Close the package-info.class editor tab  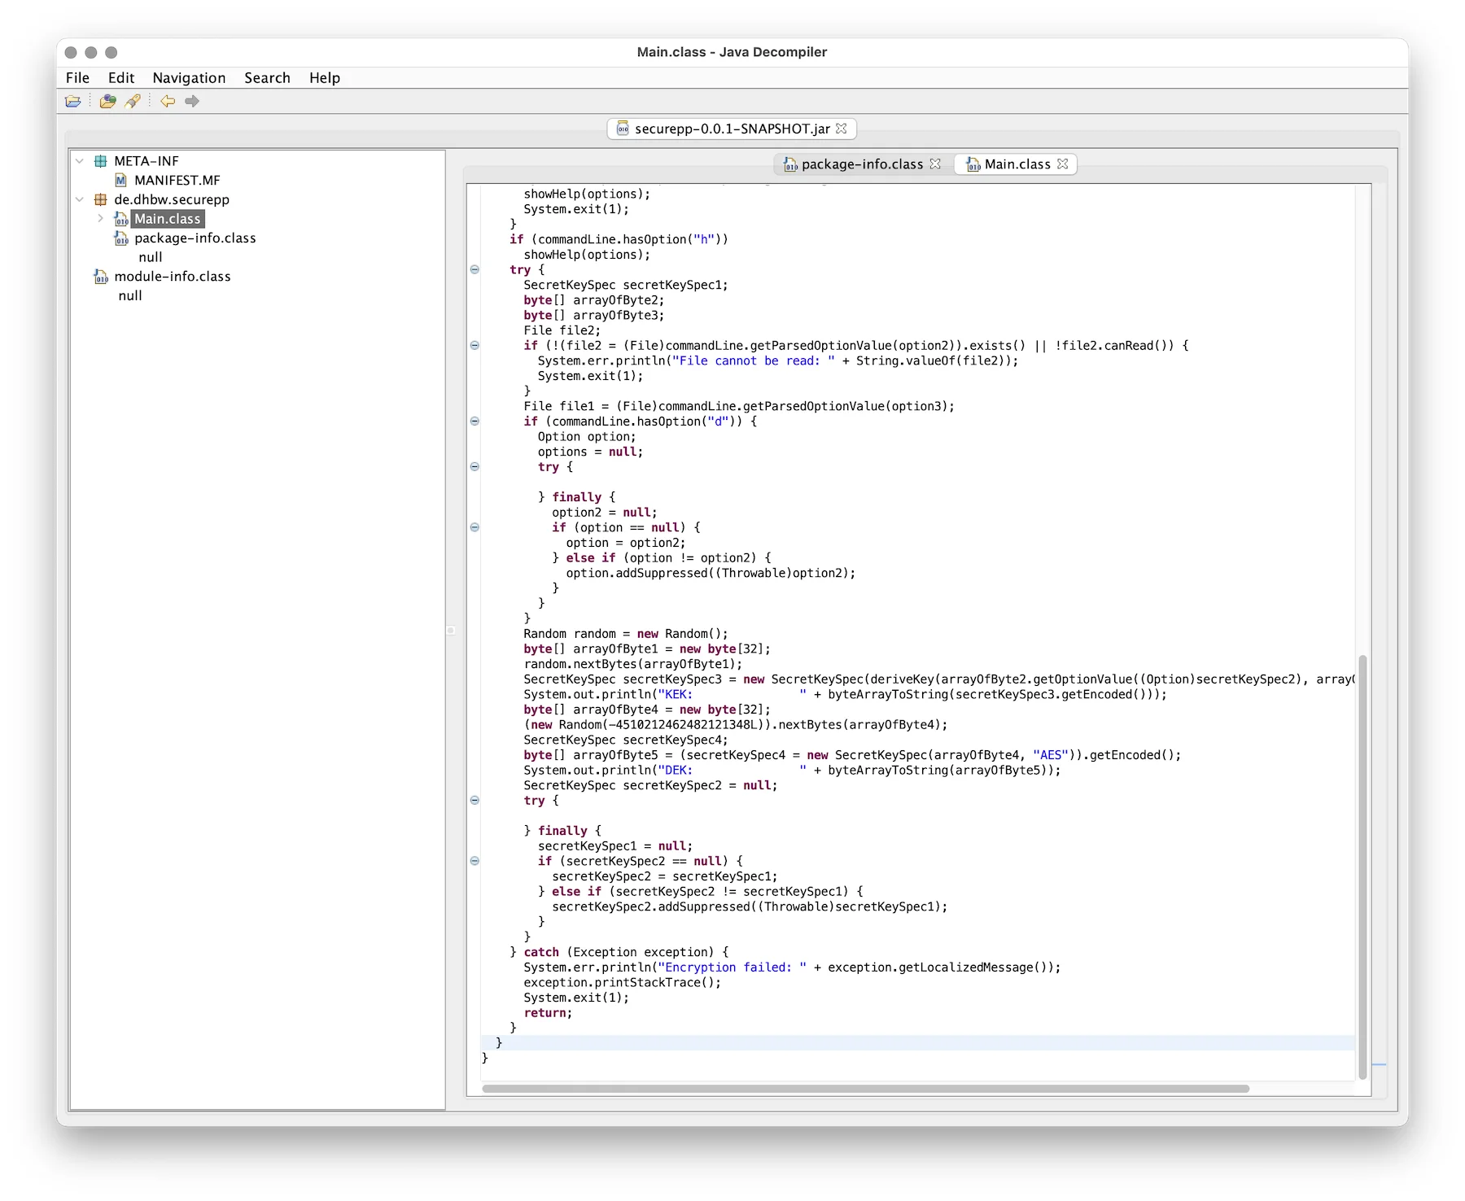click(x=936, y=164)
